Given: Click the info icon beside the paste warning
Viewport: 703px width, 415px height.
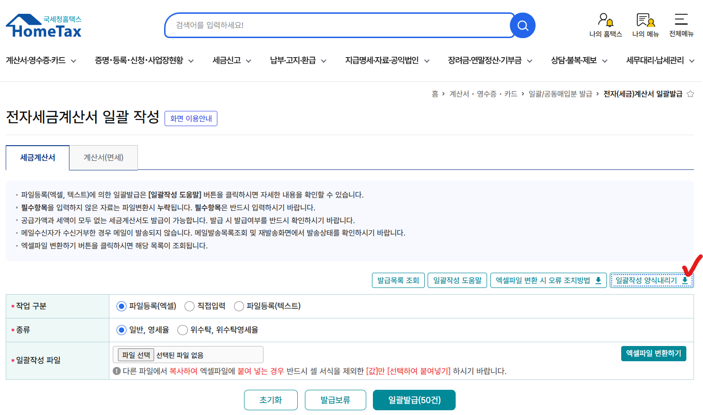Looking at the screenshot, I should point(117,371).
